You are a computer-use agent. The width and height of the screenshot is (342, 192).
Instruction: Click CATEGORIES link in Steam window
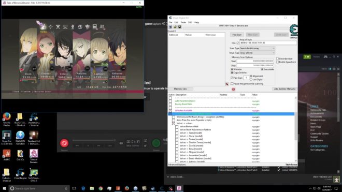[x=319, y=146]
